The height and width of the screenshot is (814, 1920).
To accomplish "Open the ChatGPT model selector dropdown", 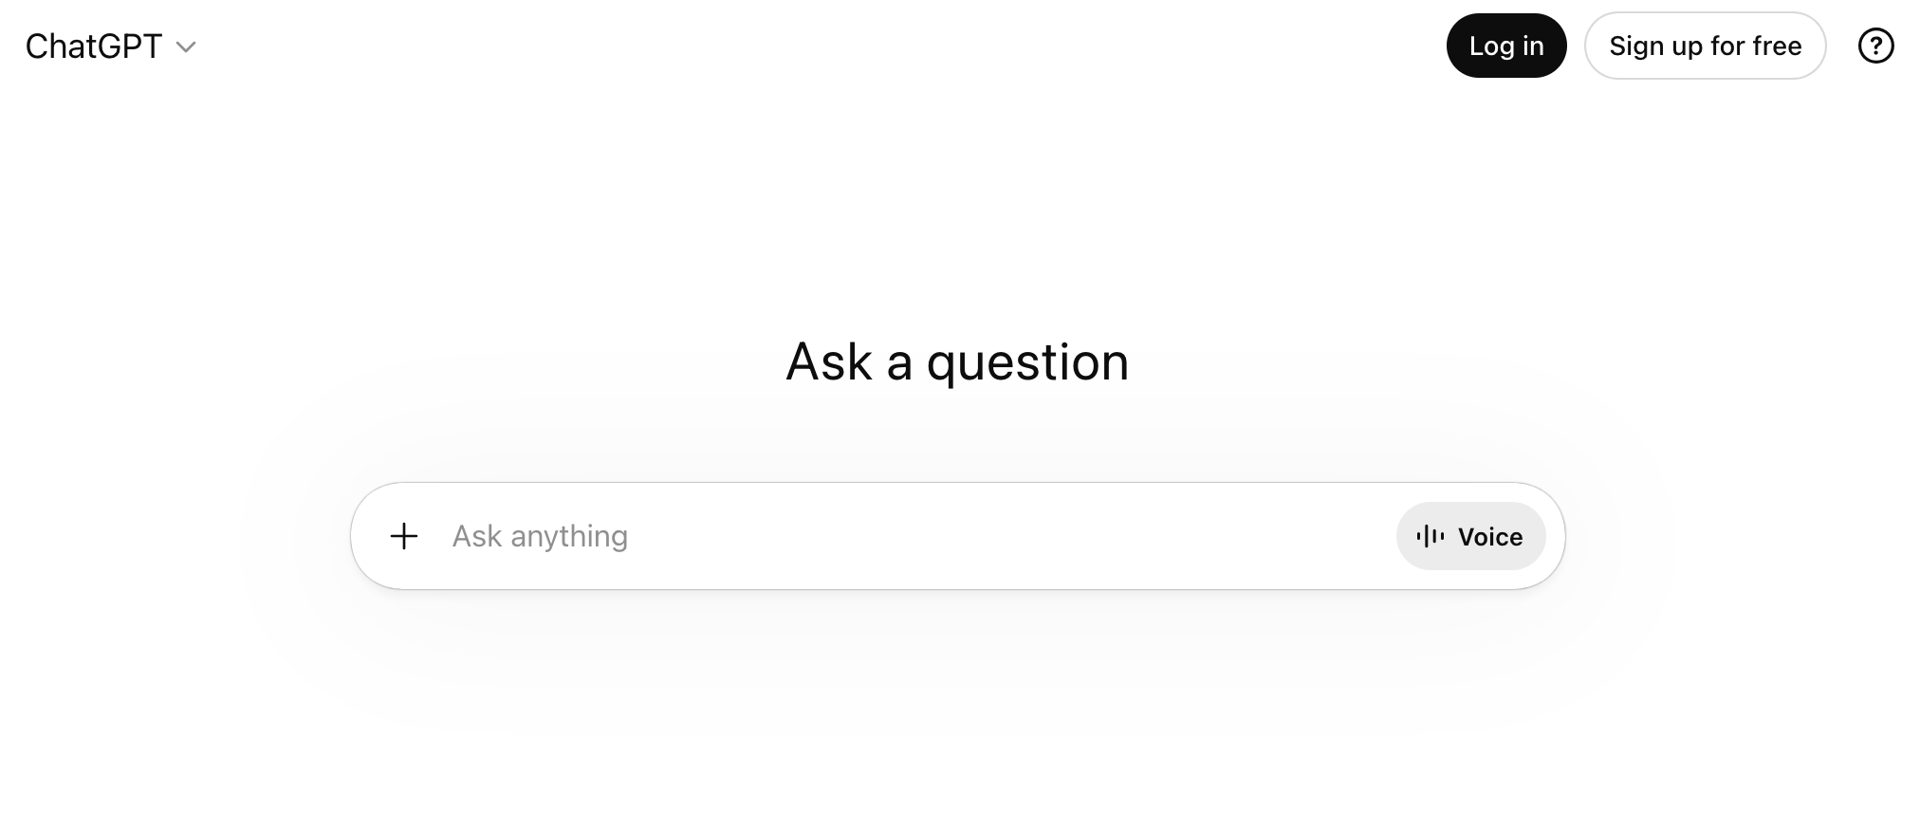I will click(110, 46).
